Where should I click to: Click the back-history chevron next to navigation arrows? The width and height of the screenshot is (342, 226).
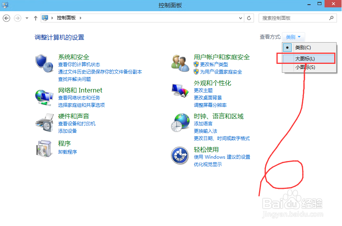coord(26,18)
